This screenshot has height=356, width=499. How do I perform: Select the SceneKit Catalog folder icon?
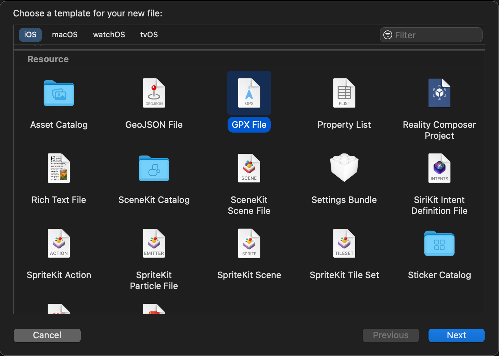point(154,168)
